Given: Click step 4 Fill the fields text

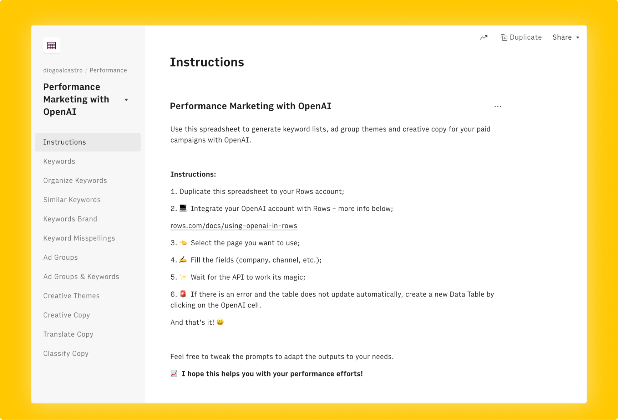Looking at the screenshot, I should click(x=246, y=260).
